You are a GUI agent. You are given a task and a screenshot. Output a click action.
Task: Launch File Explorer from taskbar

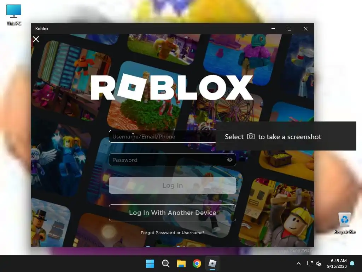(x=181, y=263)
